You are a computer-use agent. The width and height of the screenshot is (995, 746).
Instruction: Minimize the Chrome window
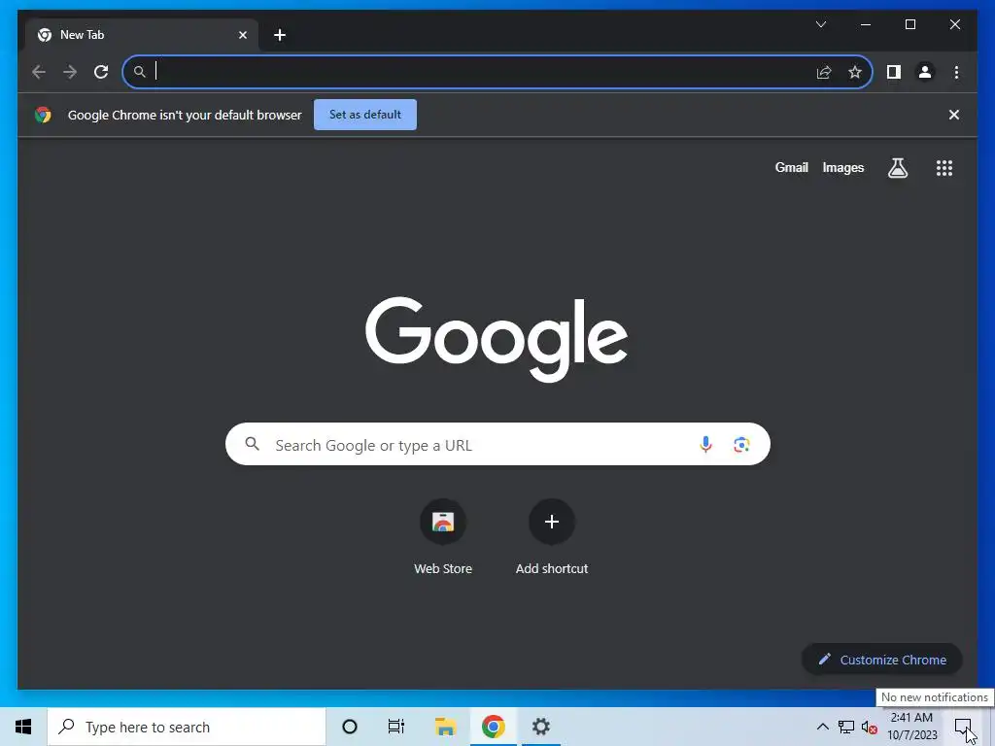[866, 24]
